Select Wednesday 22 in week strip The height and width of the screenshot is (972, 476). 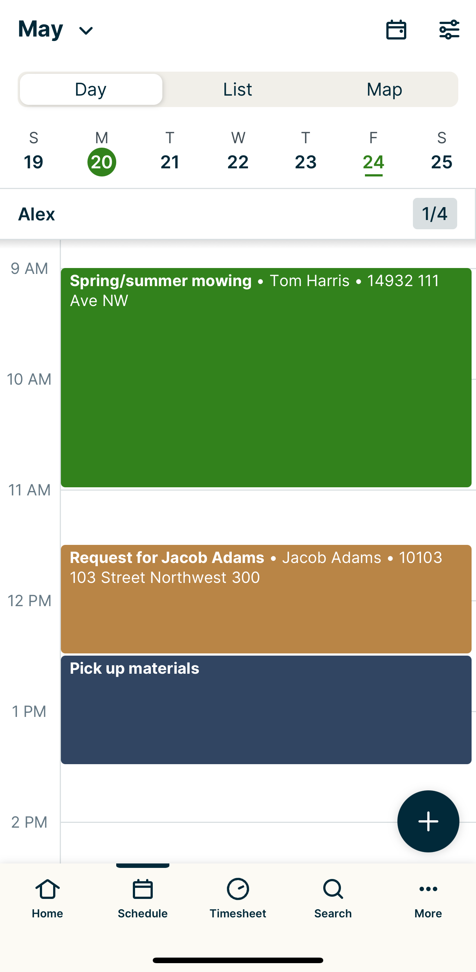tap(238, 155)
